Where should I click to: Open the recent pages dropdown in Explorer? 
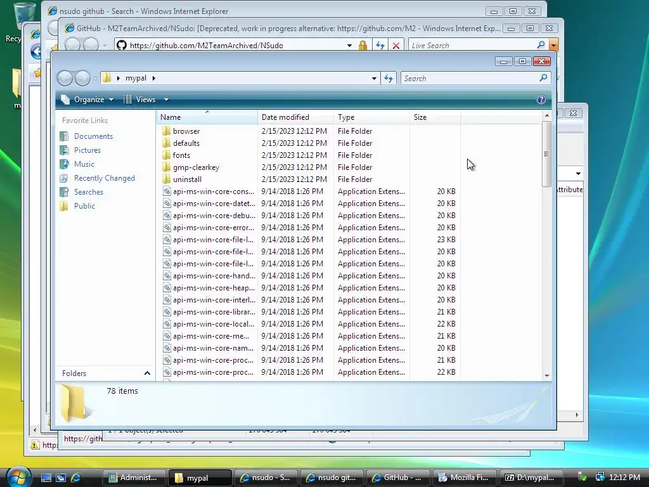tap(96, 78)
